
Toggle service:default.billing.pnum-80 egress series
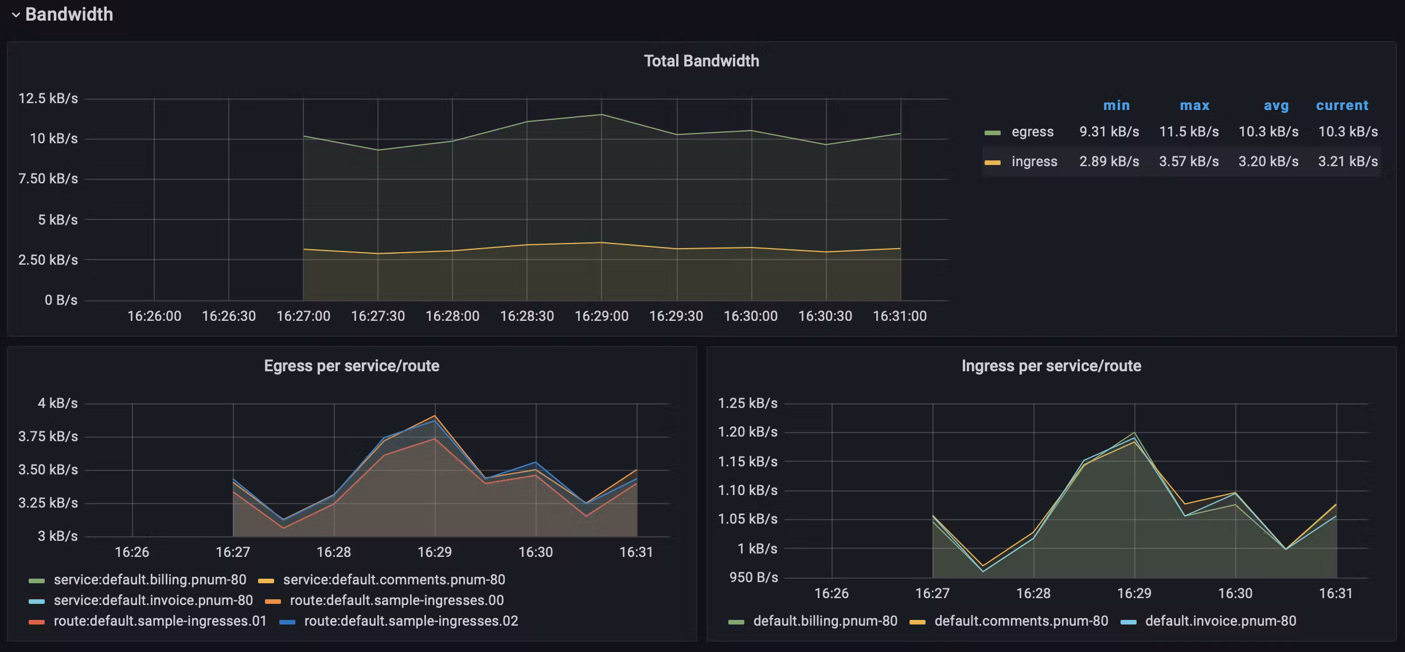tap(150, 580)
